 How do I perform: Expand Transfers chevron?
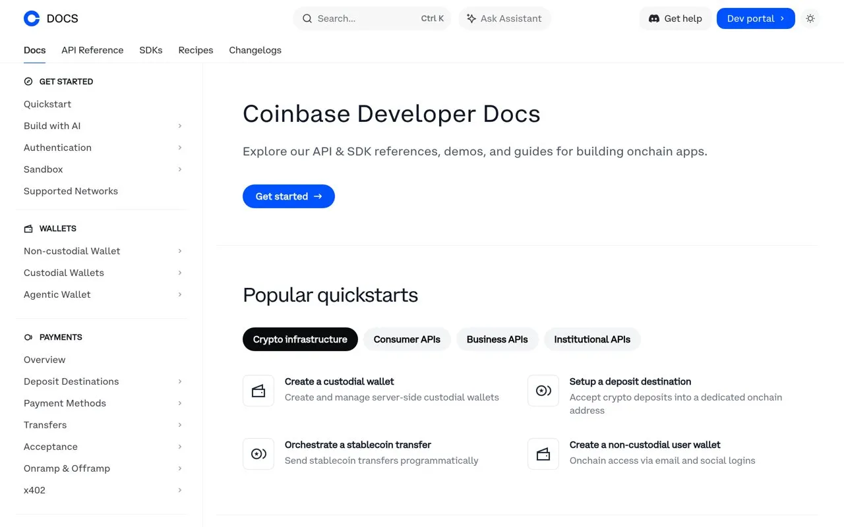180,425
